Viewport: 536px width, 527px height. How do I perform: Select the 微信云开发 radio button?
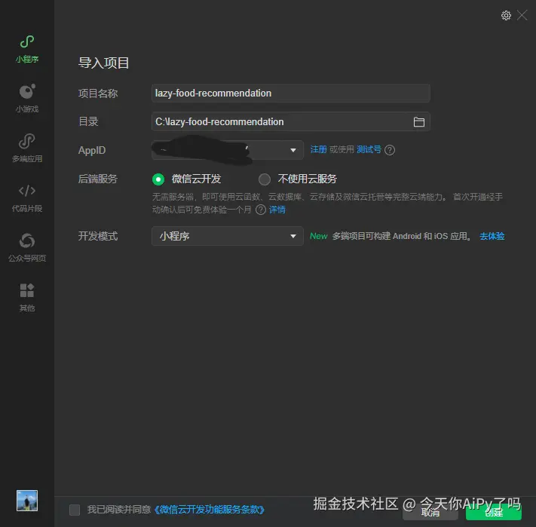click(158, 179)
